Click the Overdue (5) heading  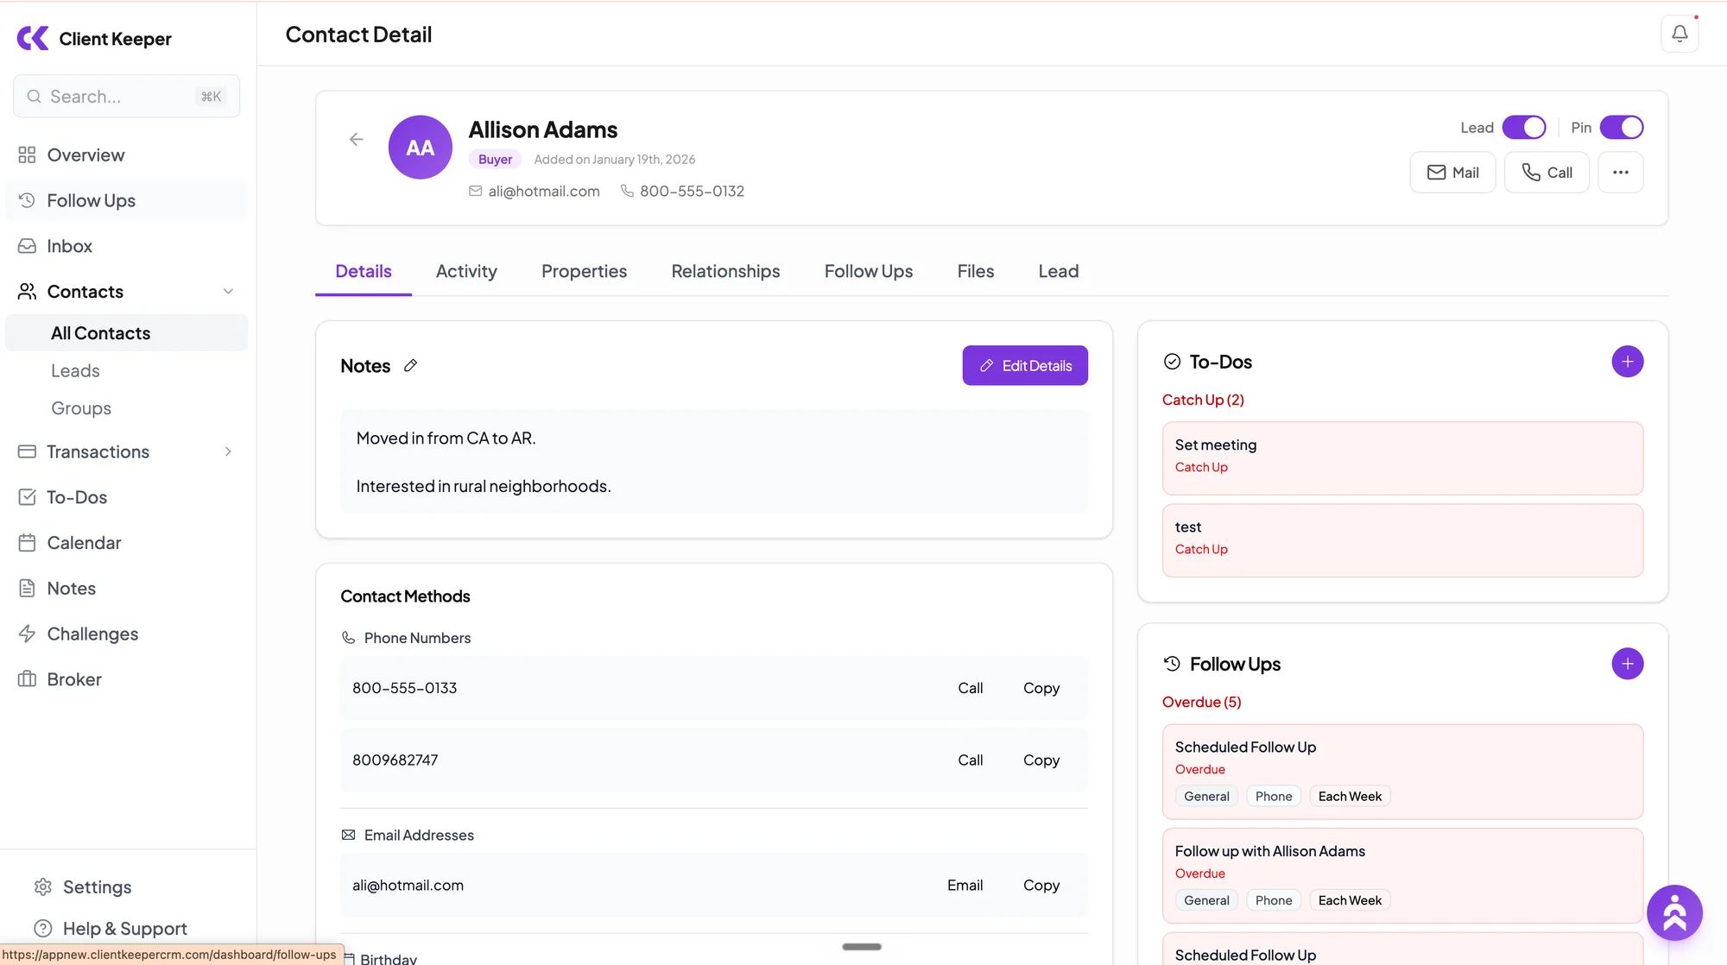(1201, 702)
